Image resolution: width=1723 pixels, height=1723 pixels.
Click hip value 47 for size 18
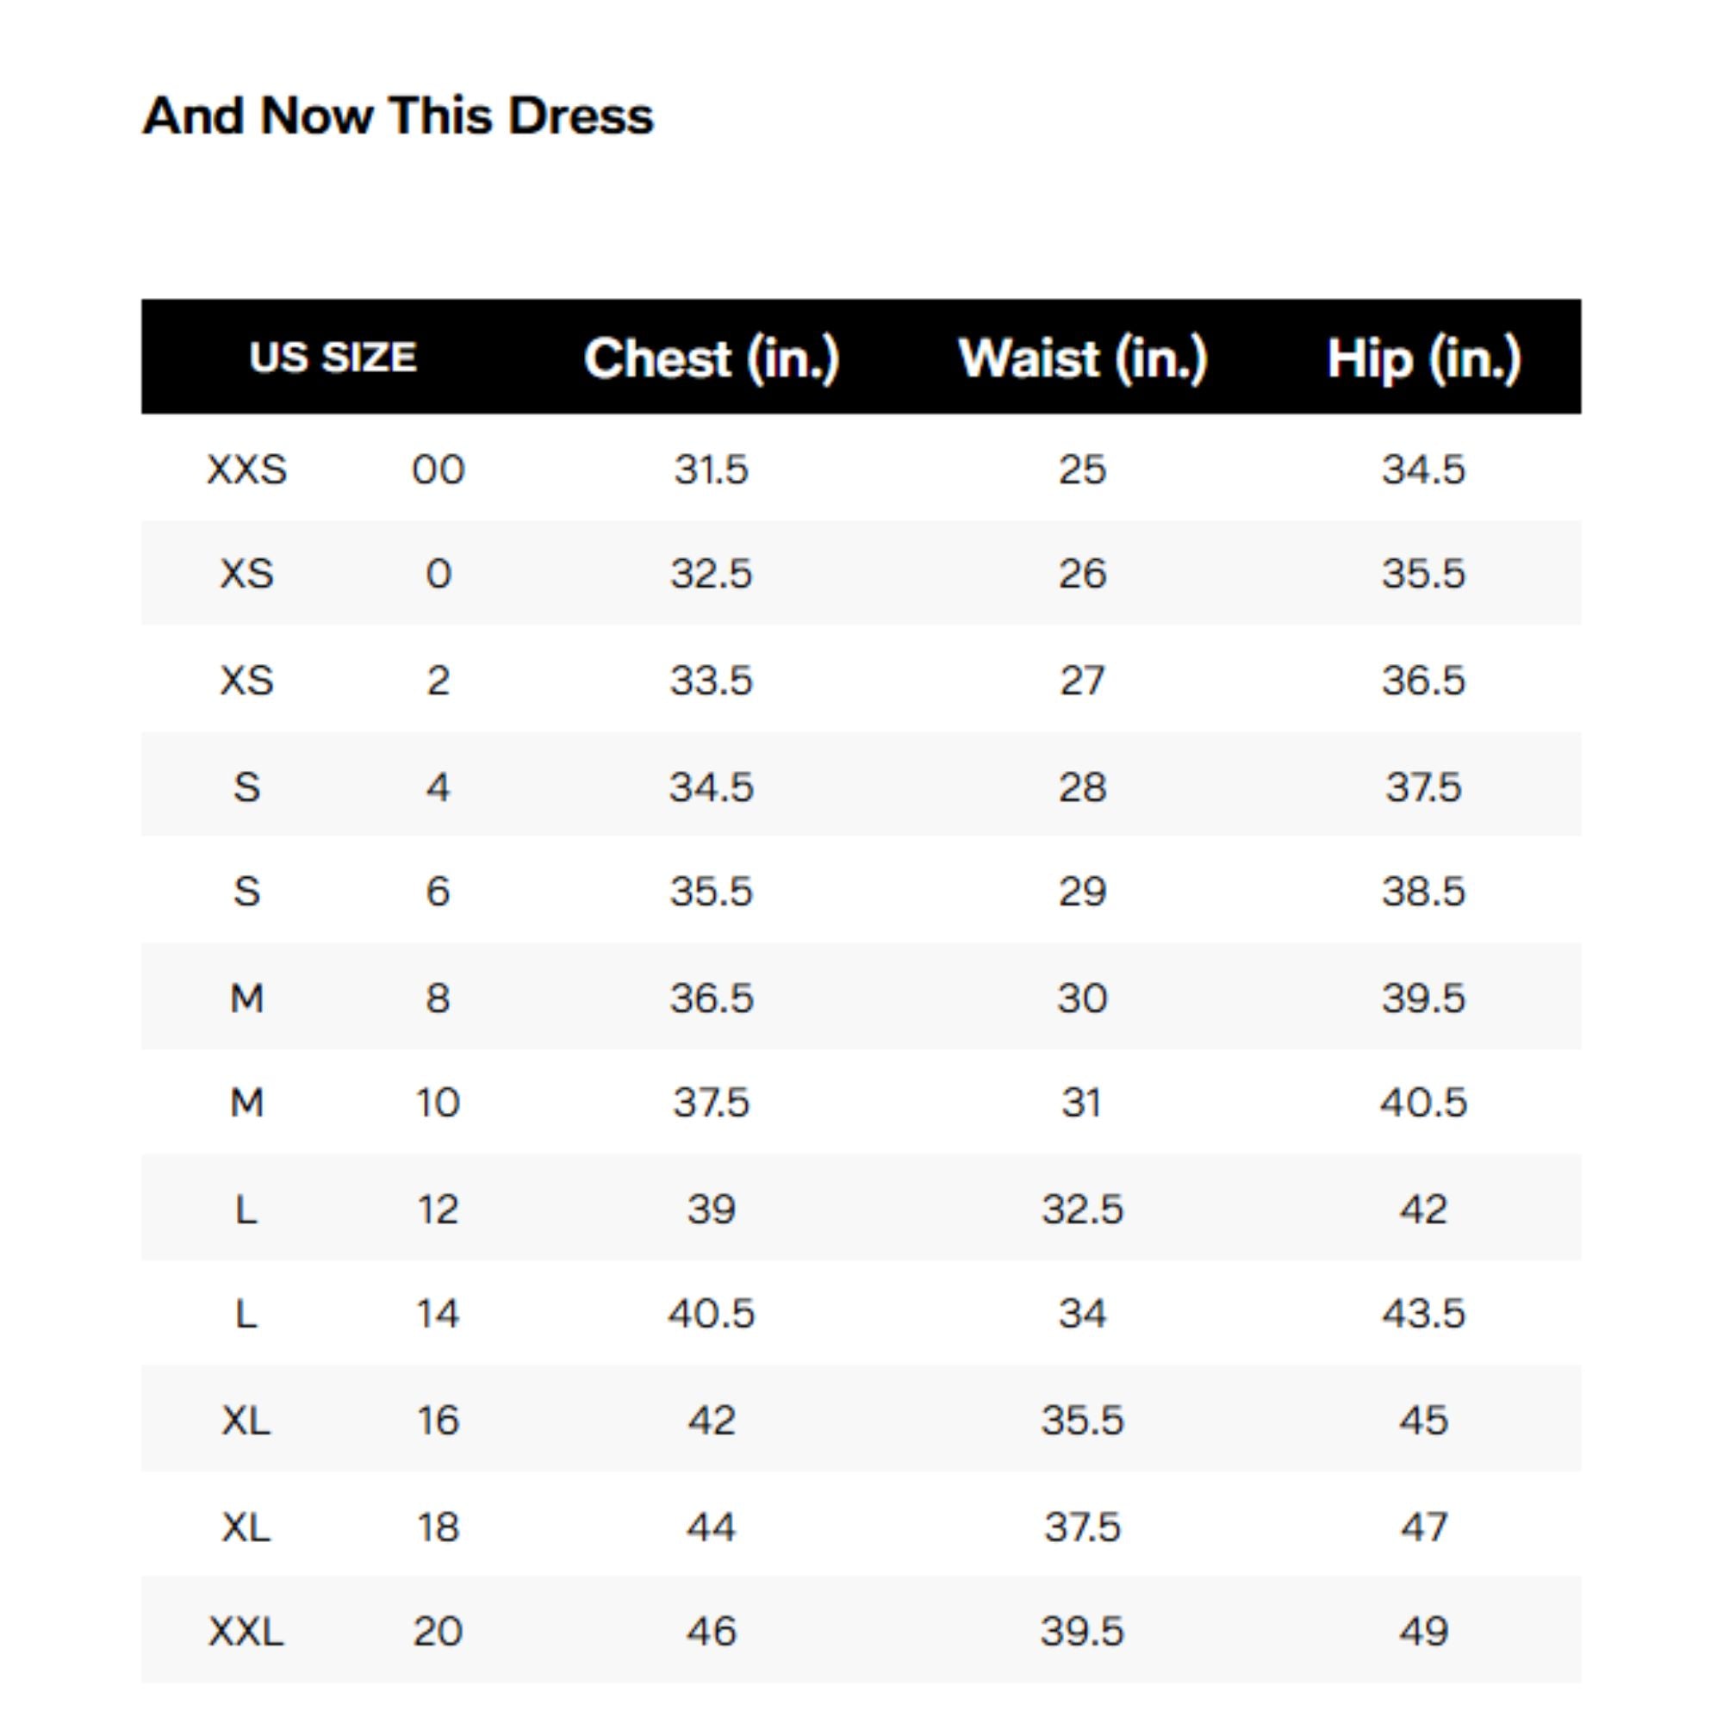(x=1423, y=1527)
